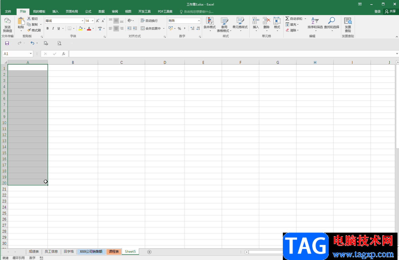Click the Insert cells icon
This screenshot has height=260, width=399.
(256, 21)
